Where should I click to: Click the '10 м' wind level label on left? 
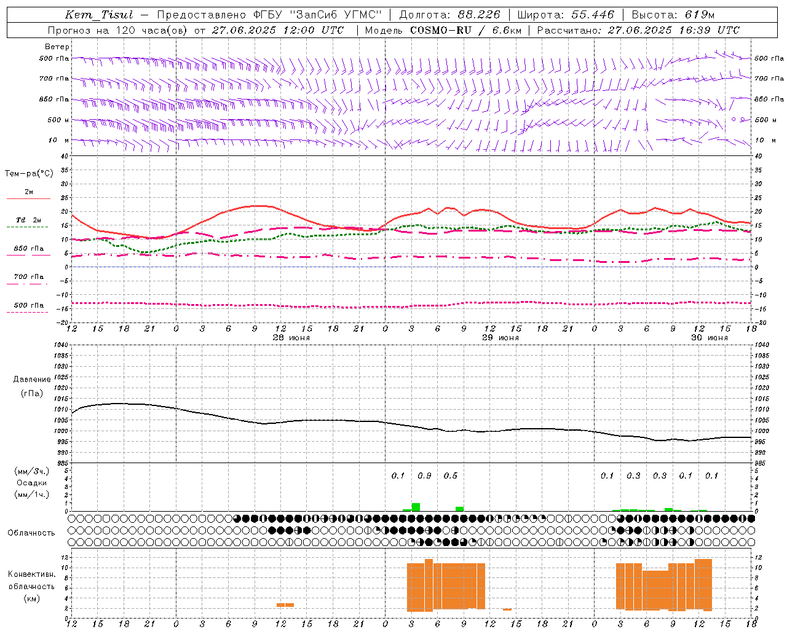tap(58, 140)
